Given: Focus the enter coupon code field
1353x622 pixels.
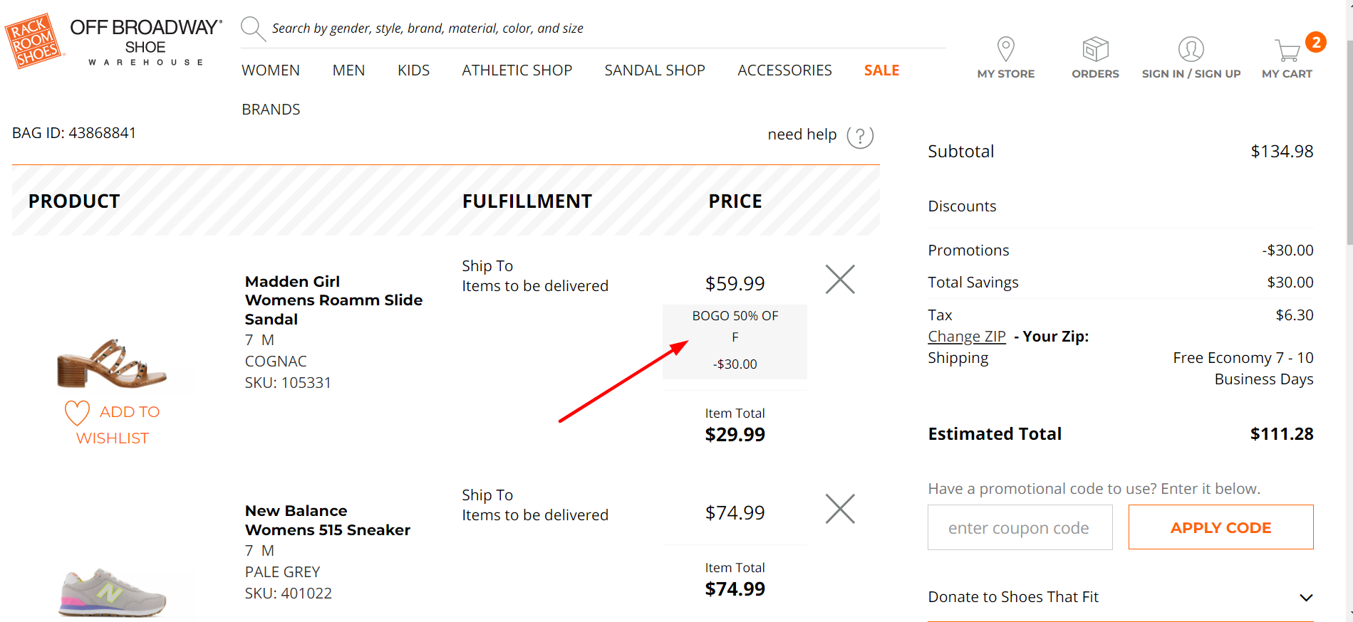Looking at the screenshot, I should [1020, 527].
